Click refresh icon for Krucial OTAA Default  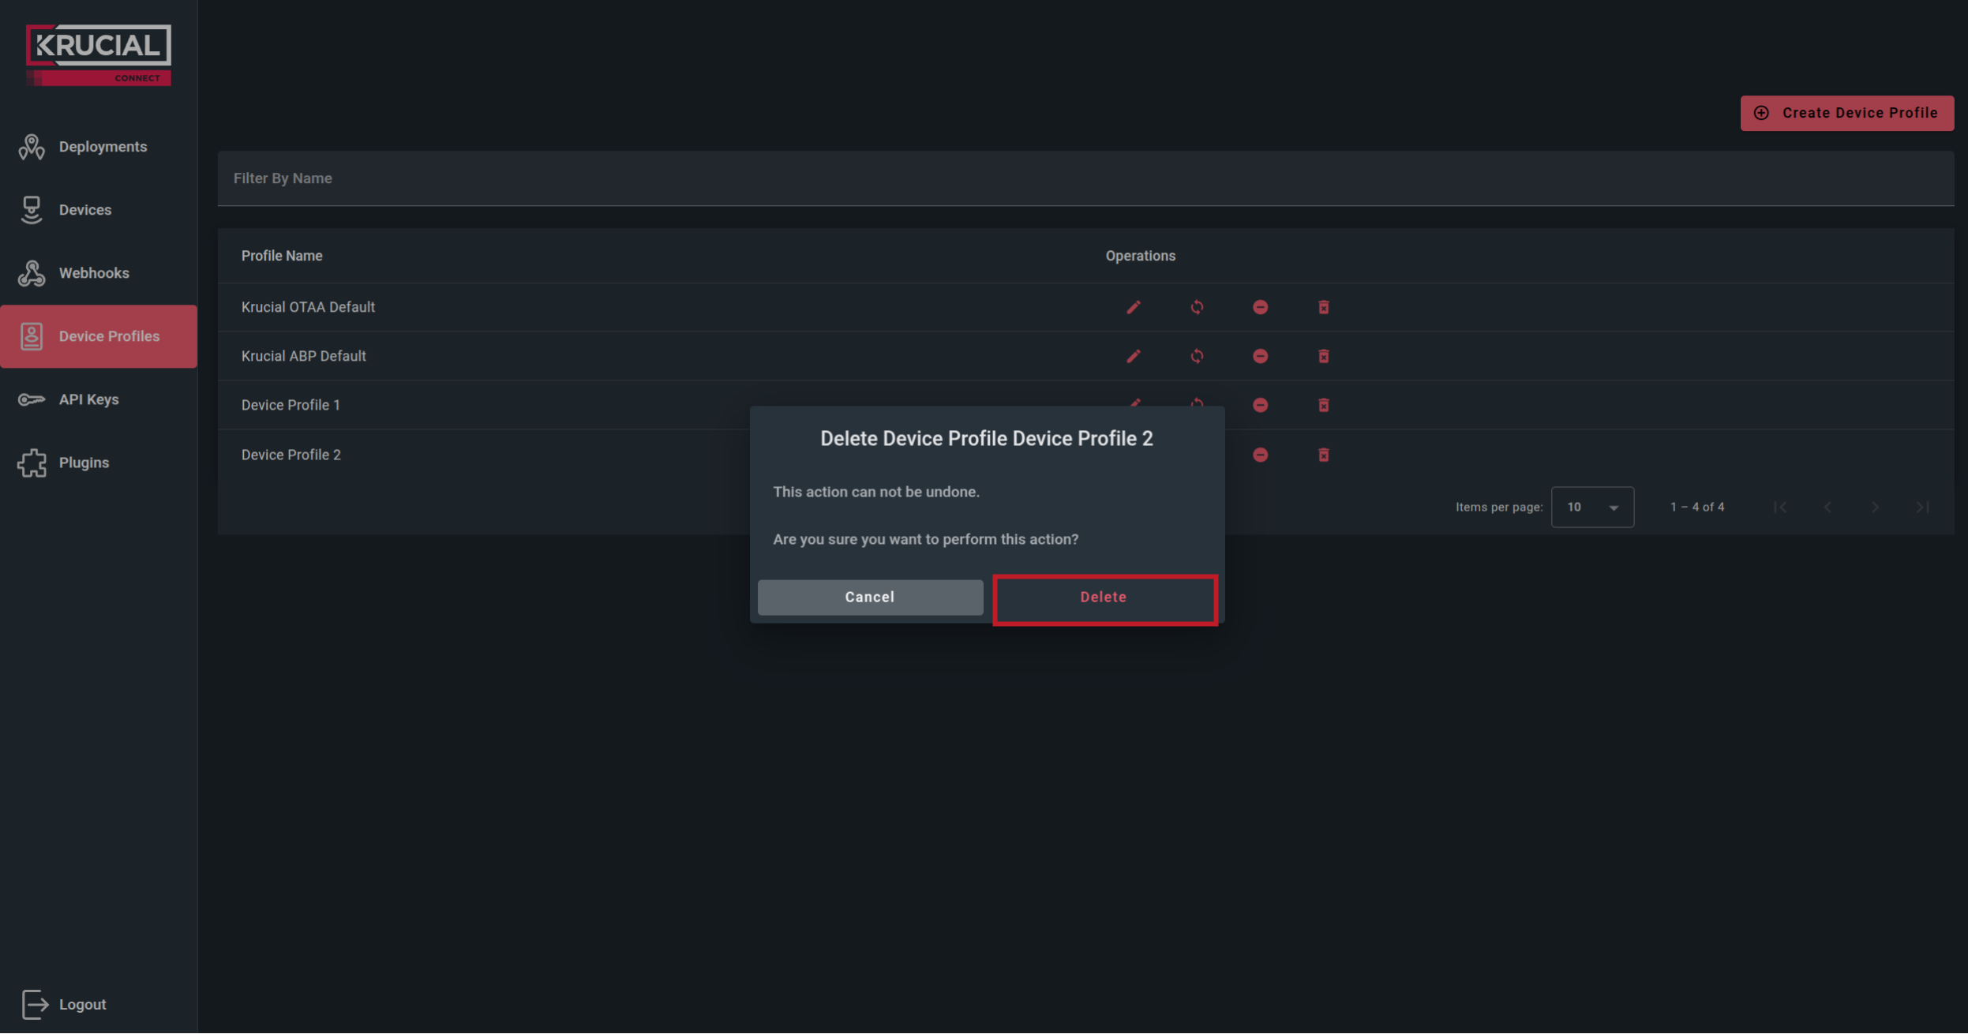[x=1197, y=307]
